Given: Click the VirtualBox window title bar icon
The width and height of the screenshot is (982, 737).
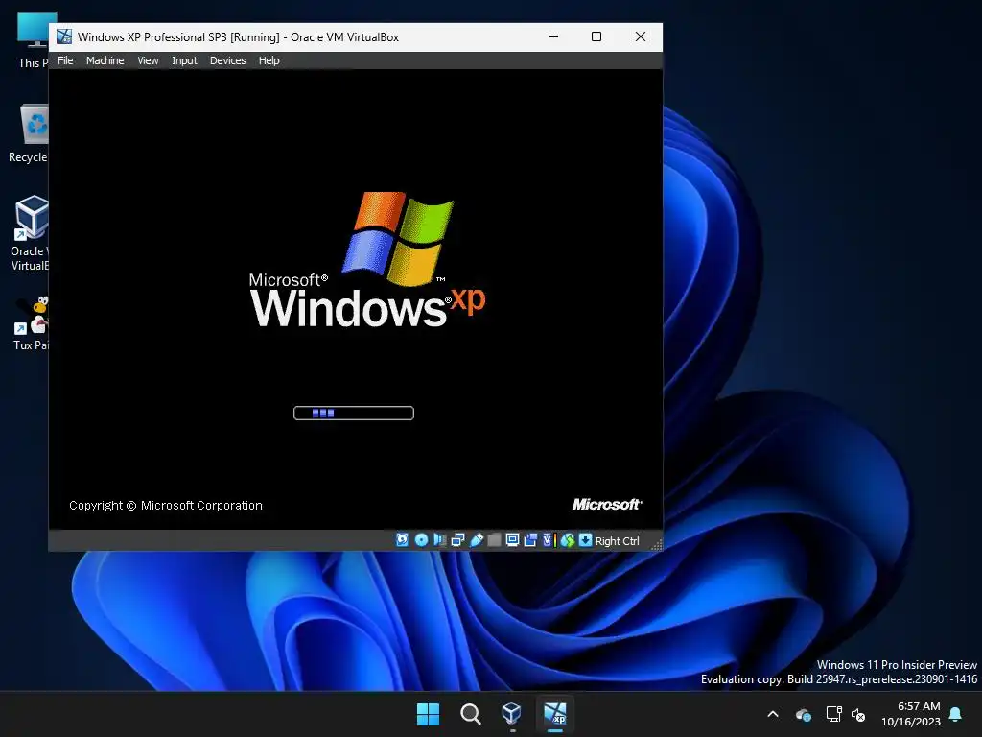Looking at the screenshot, I should point(64,36).
